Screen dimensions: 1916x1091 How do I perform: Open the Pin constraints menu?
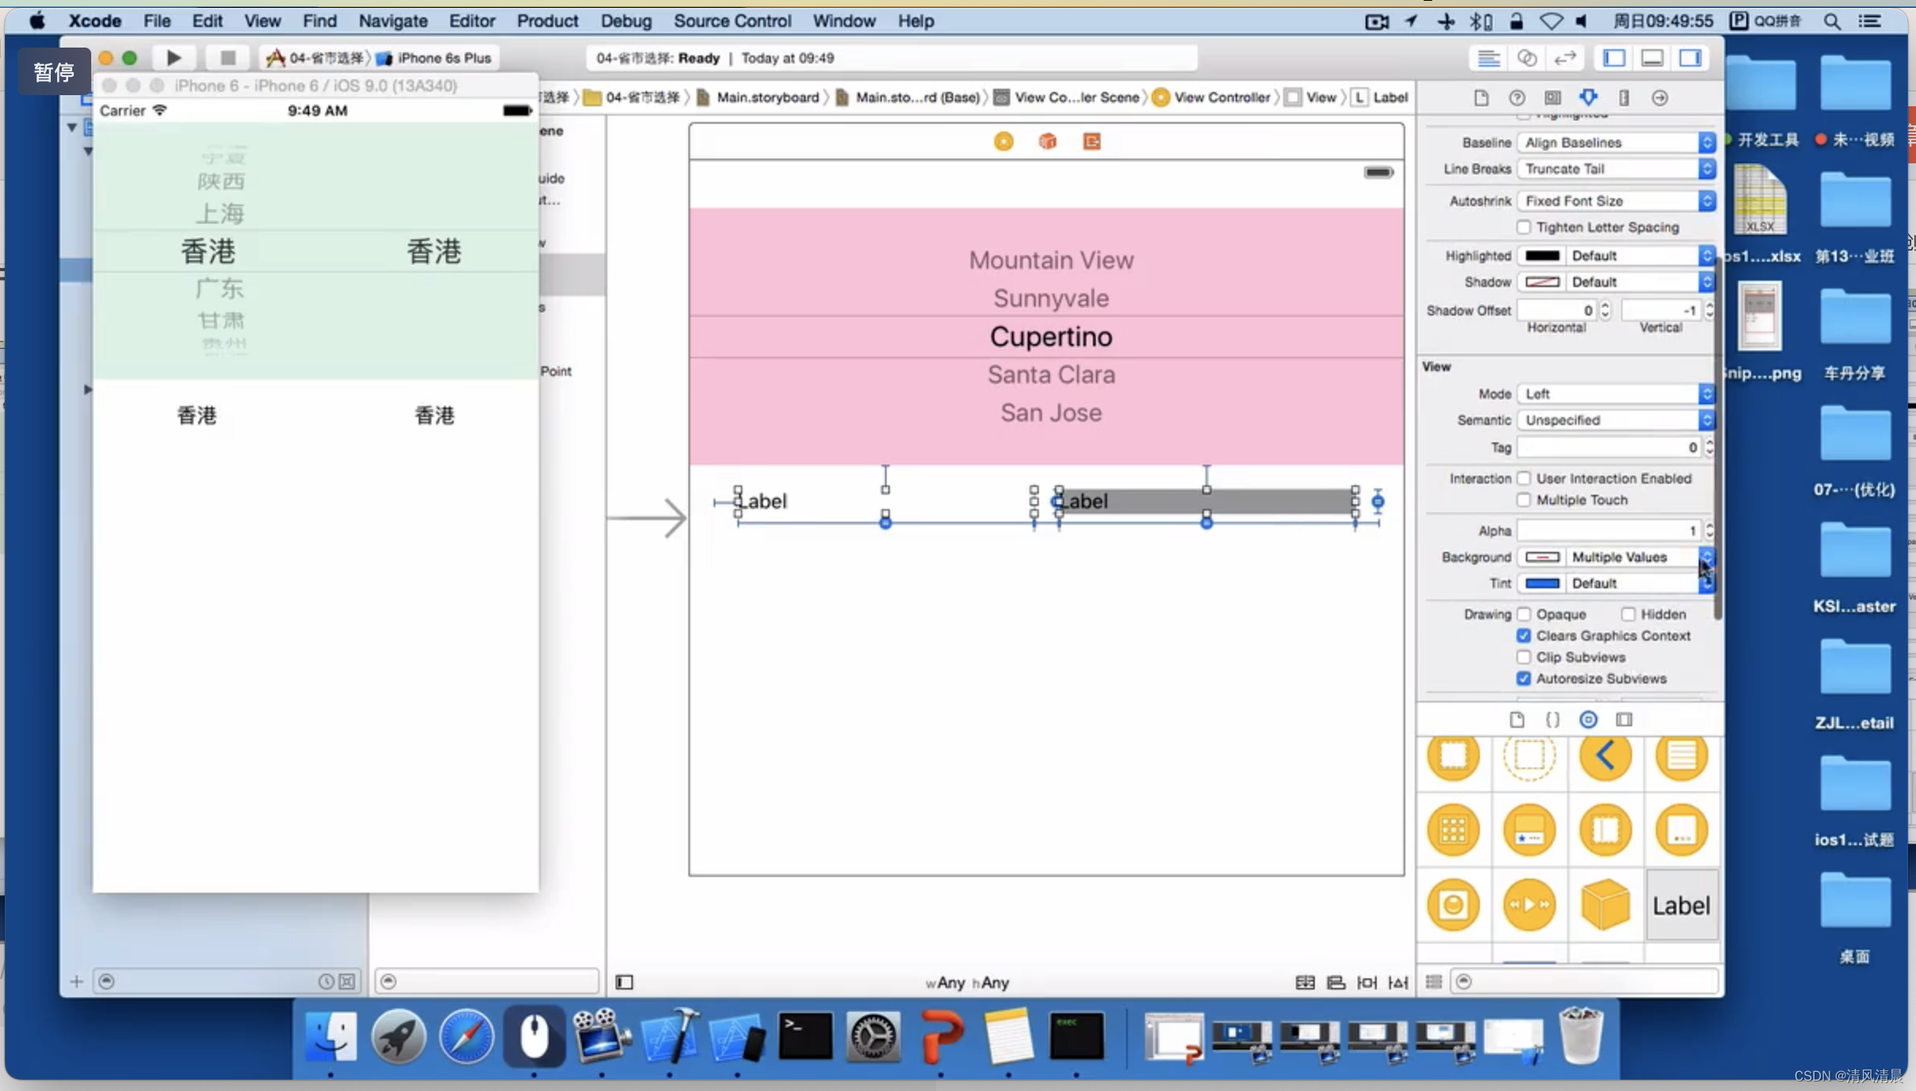1367,982
